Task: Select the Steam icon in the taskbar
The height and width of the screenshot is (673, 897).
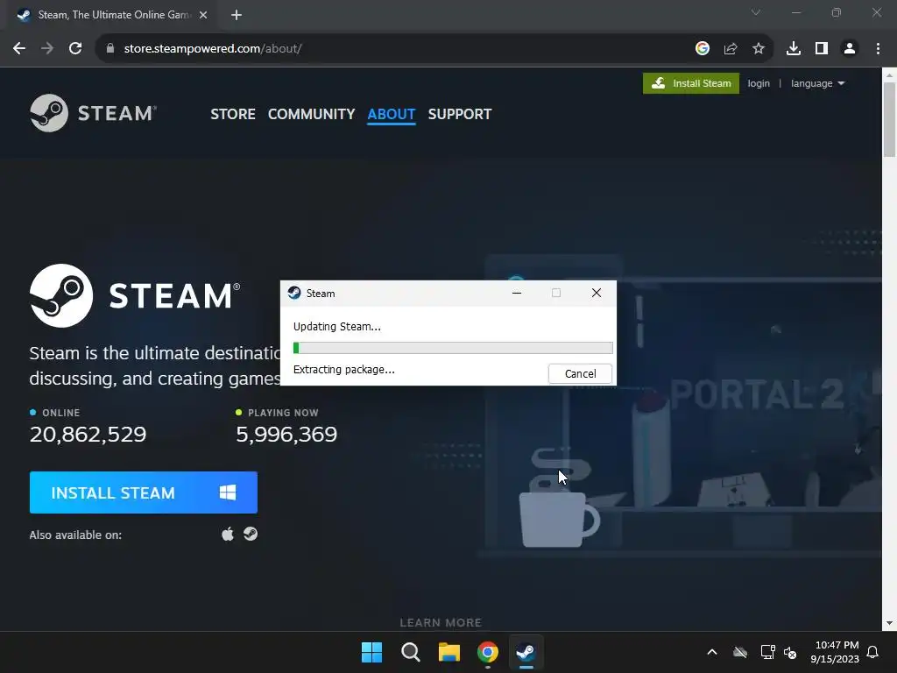Action: [526, 652]
